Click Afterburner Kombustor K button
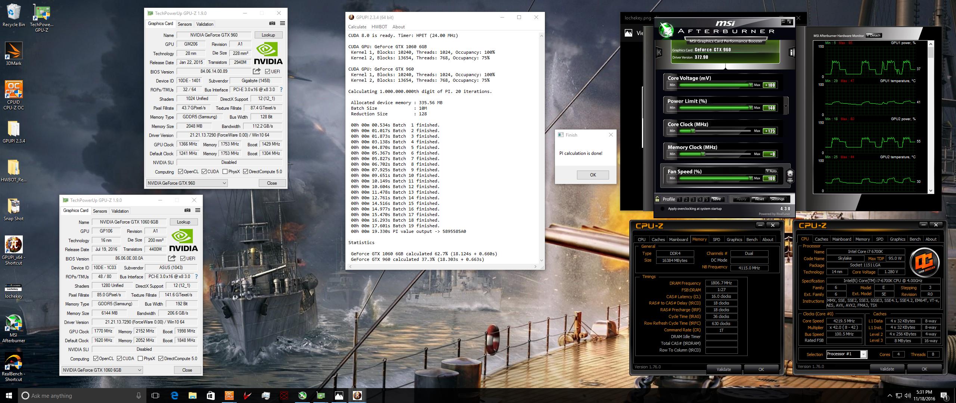Screen dimensions: 956x403 click(659, 53)
